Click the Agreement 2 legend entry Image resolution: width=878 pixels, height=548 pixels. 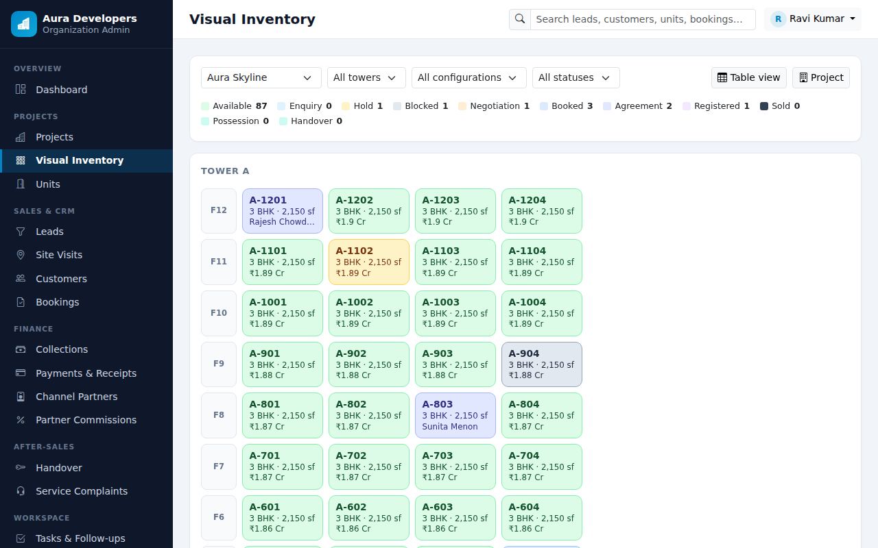coord(638,106)
